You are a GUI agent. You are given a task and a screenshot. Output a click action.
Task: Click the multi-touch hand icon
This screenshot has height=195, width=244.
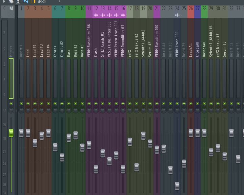(11, 1)
